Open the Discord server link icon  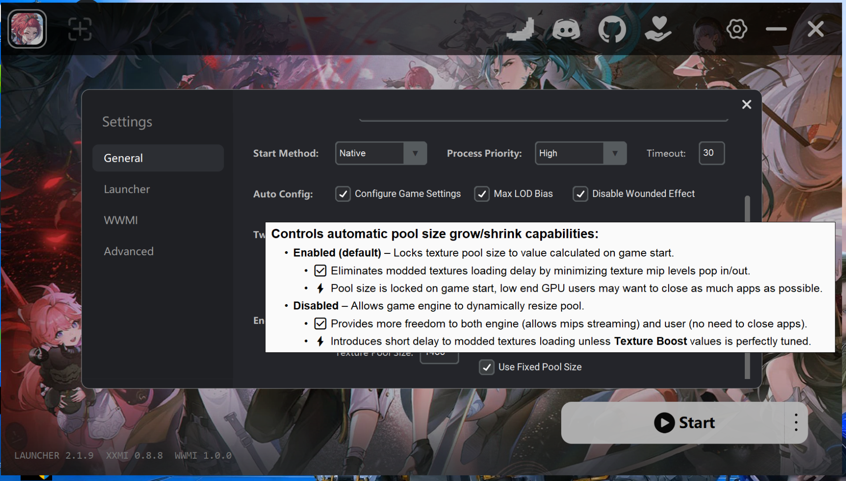[566, 29]
